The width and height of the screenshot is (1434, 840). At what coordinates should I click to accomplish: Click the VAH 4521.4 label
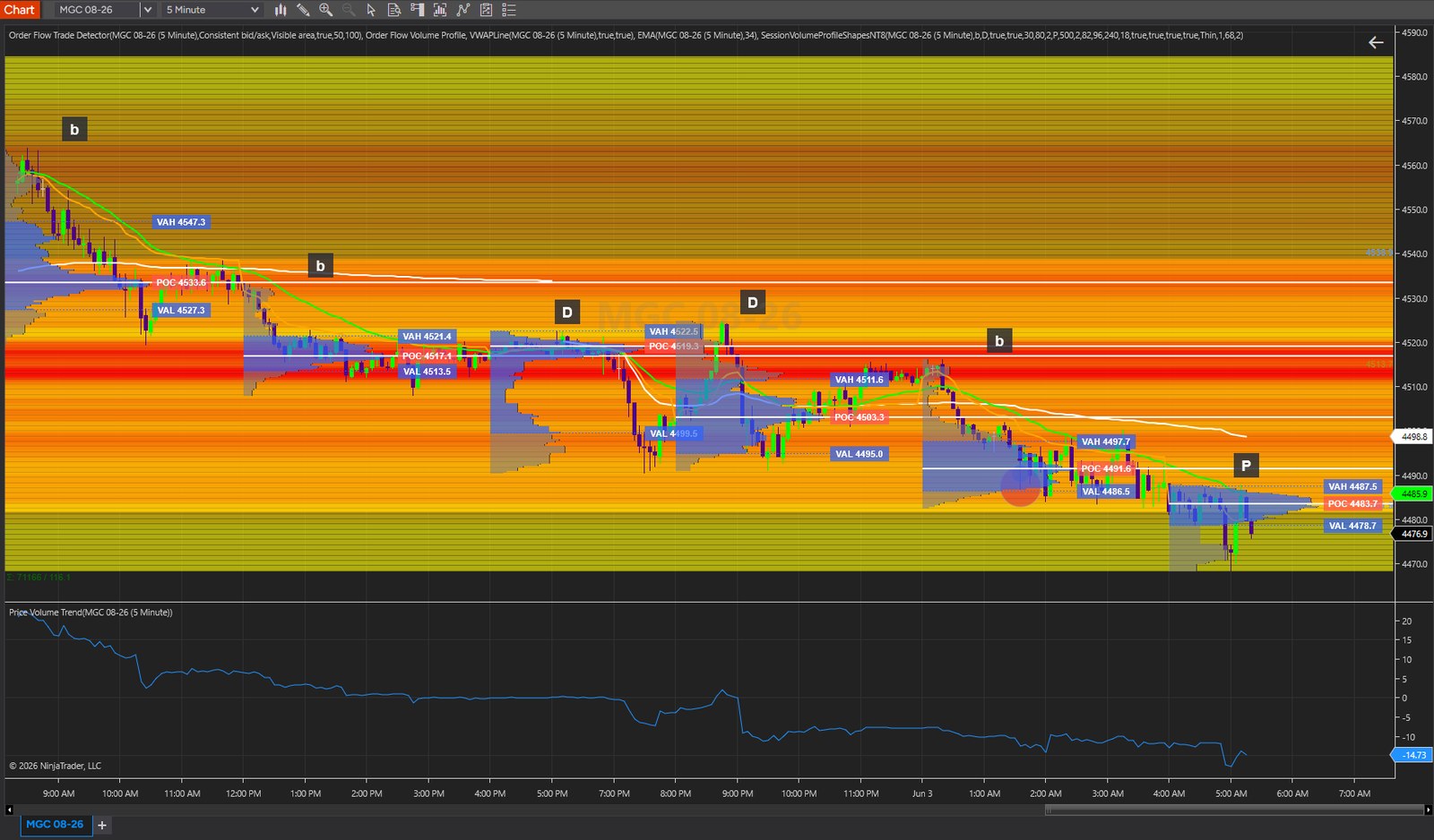427,337
